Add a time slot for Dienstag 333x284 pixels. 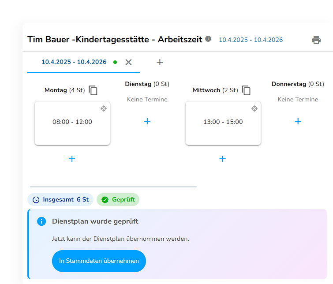click(147, 121)
